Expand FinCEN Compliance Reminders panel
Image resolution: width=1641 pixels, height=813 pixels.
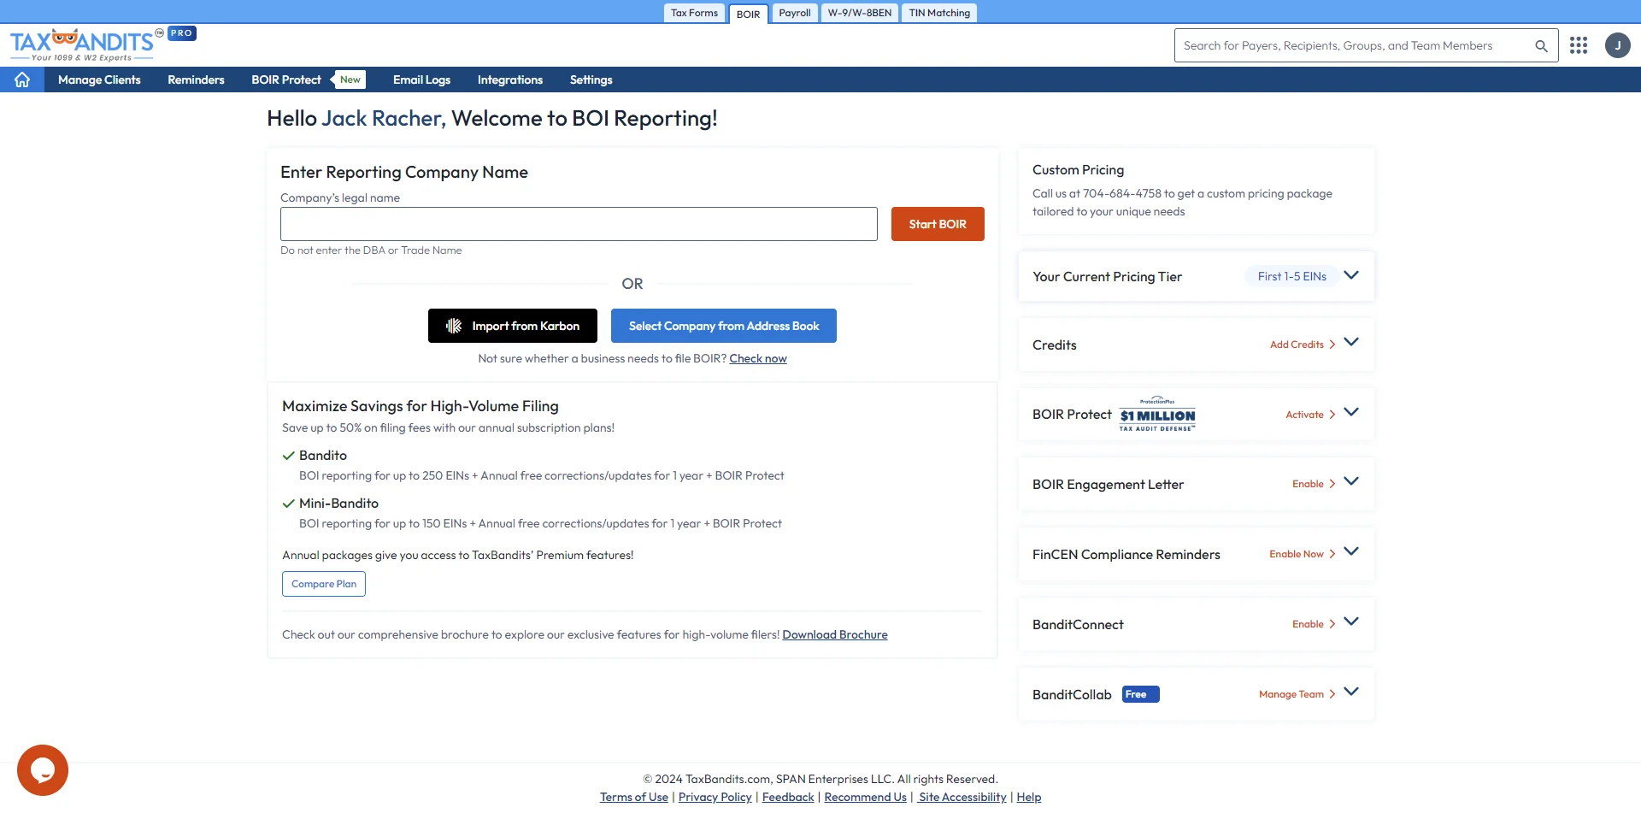click(x=1351, y=551)
